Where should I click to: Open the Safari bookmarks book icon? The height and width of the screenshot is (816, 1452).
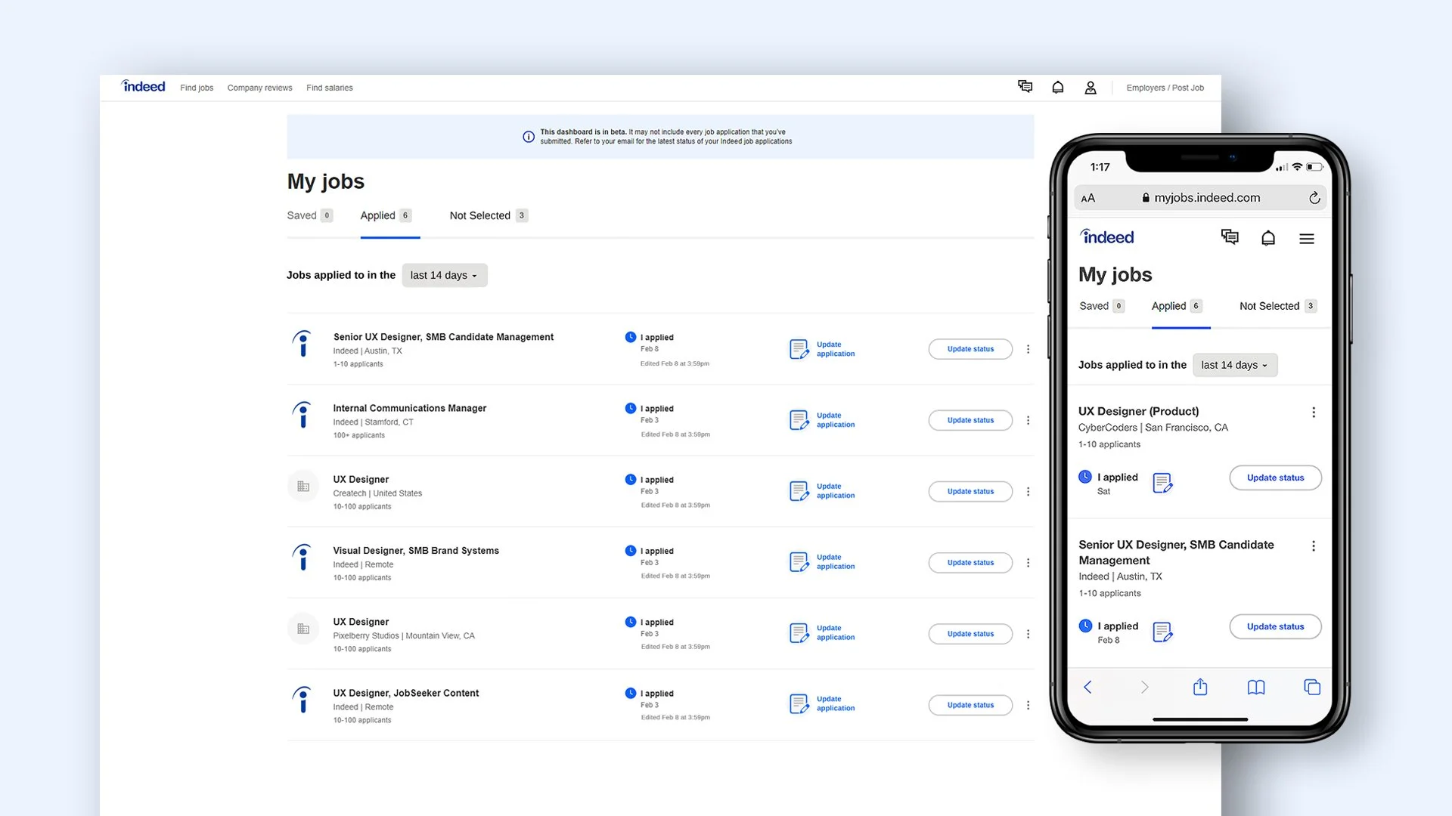[x=1255, y=687]
